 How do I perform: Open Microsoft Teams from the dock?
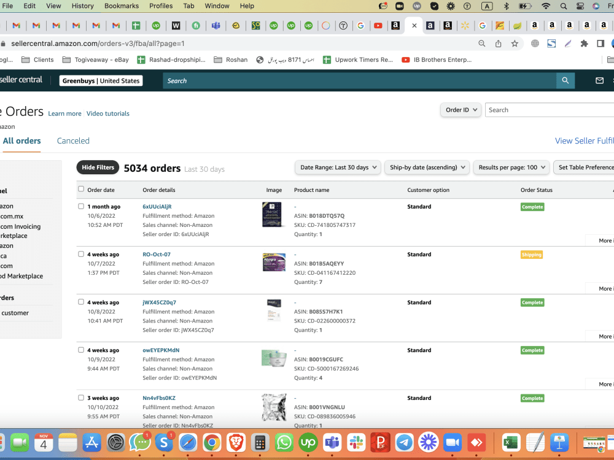pos(332,443)
